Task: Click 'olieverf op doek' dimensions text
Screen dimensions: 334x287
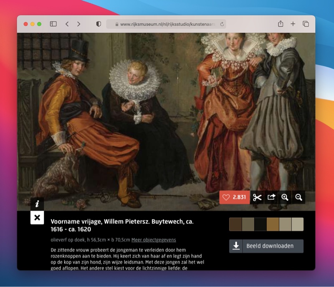Action: (90, 240)
